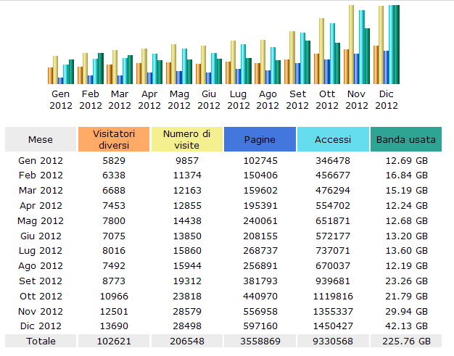Click the Giu 2012 chart axis label
Viewport: 454px width, 356px height.
tap(209, 100)
